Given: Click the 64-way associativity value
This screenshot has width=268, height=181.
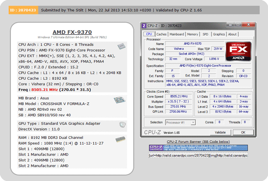Looking at the screenshot, I should [x=244, y=112].
